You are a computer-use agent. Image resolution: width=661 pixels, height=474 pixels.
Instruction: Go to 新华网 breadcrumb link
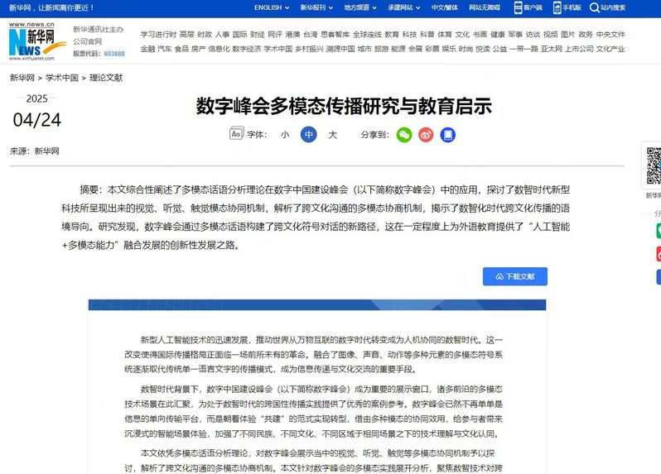(x=22, y=78)
